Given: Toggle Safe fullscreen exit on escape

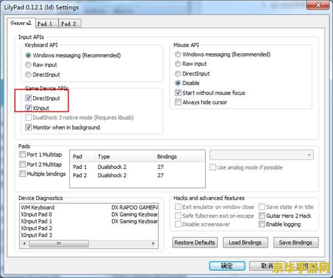Looking at the screenshot, I should click(x=178, y=215).
